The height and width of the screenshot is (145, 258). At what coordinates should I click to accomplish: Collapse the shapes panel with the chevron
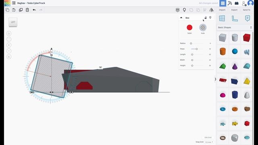[215, 79]
